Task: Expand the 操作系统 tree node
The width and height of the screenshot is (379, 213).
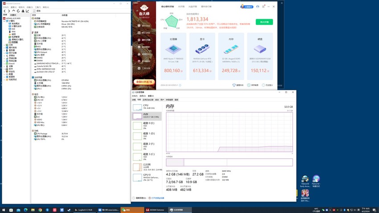Action: (4, 48)
